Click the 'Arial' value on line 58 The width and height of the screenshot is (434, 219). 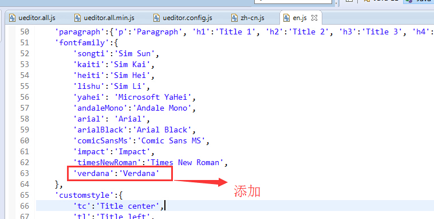click(130, 119)
